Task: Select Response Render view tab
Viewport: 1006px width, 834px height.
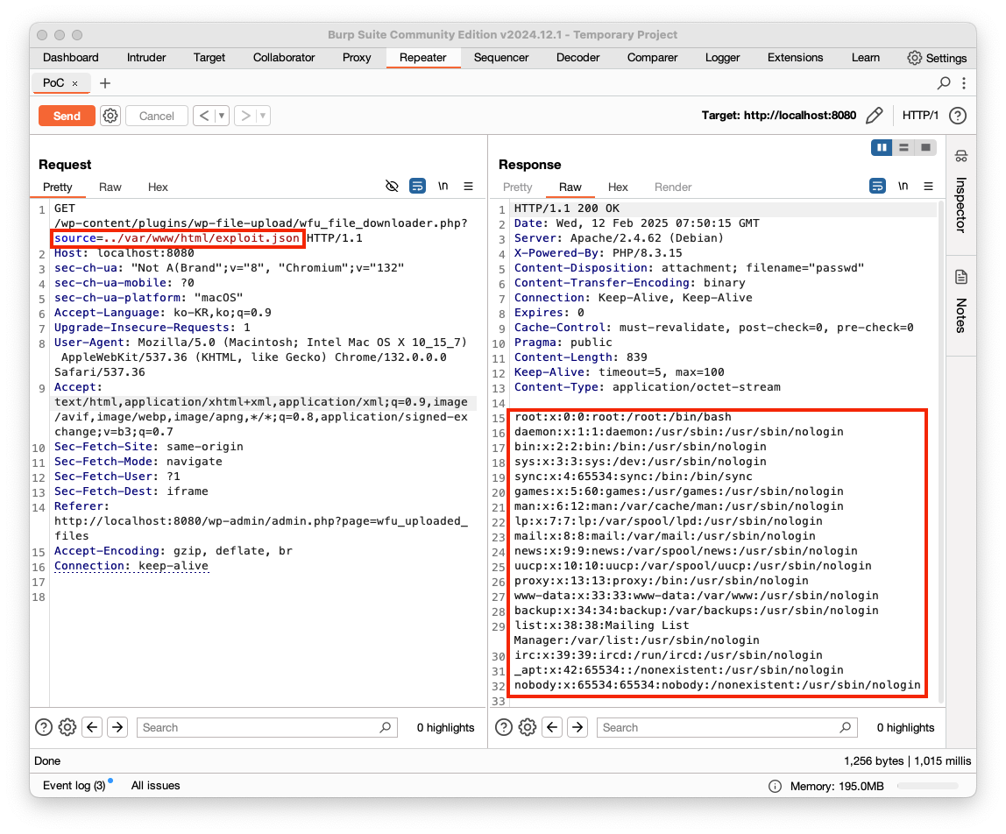Action: 673,187
